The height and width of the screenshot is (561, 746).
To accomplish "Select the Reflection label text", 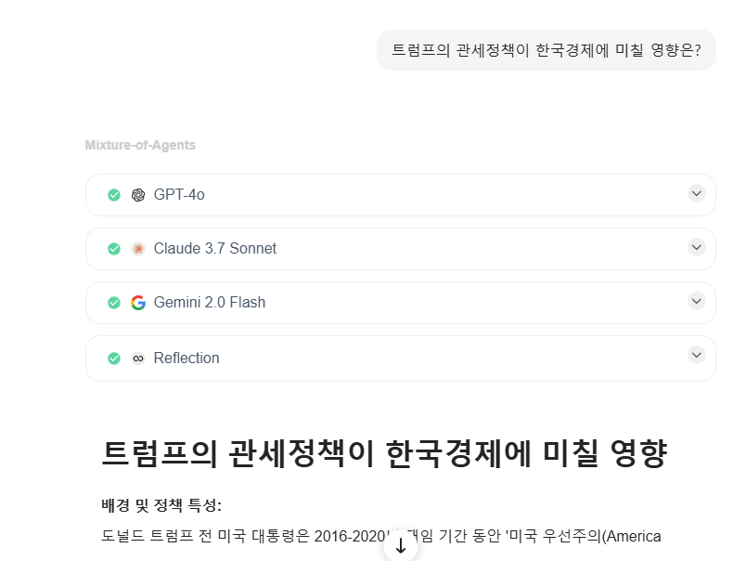I will tap(186, 359).
